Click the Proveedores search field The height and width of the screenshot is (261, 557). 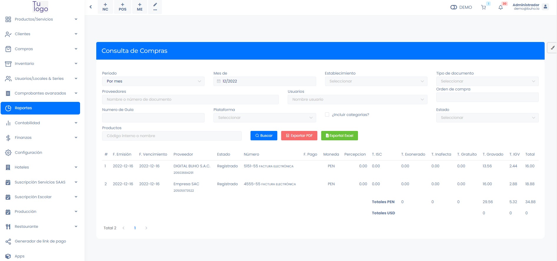pos(190,100)
